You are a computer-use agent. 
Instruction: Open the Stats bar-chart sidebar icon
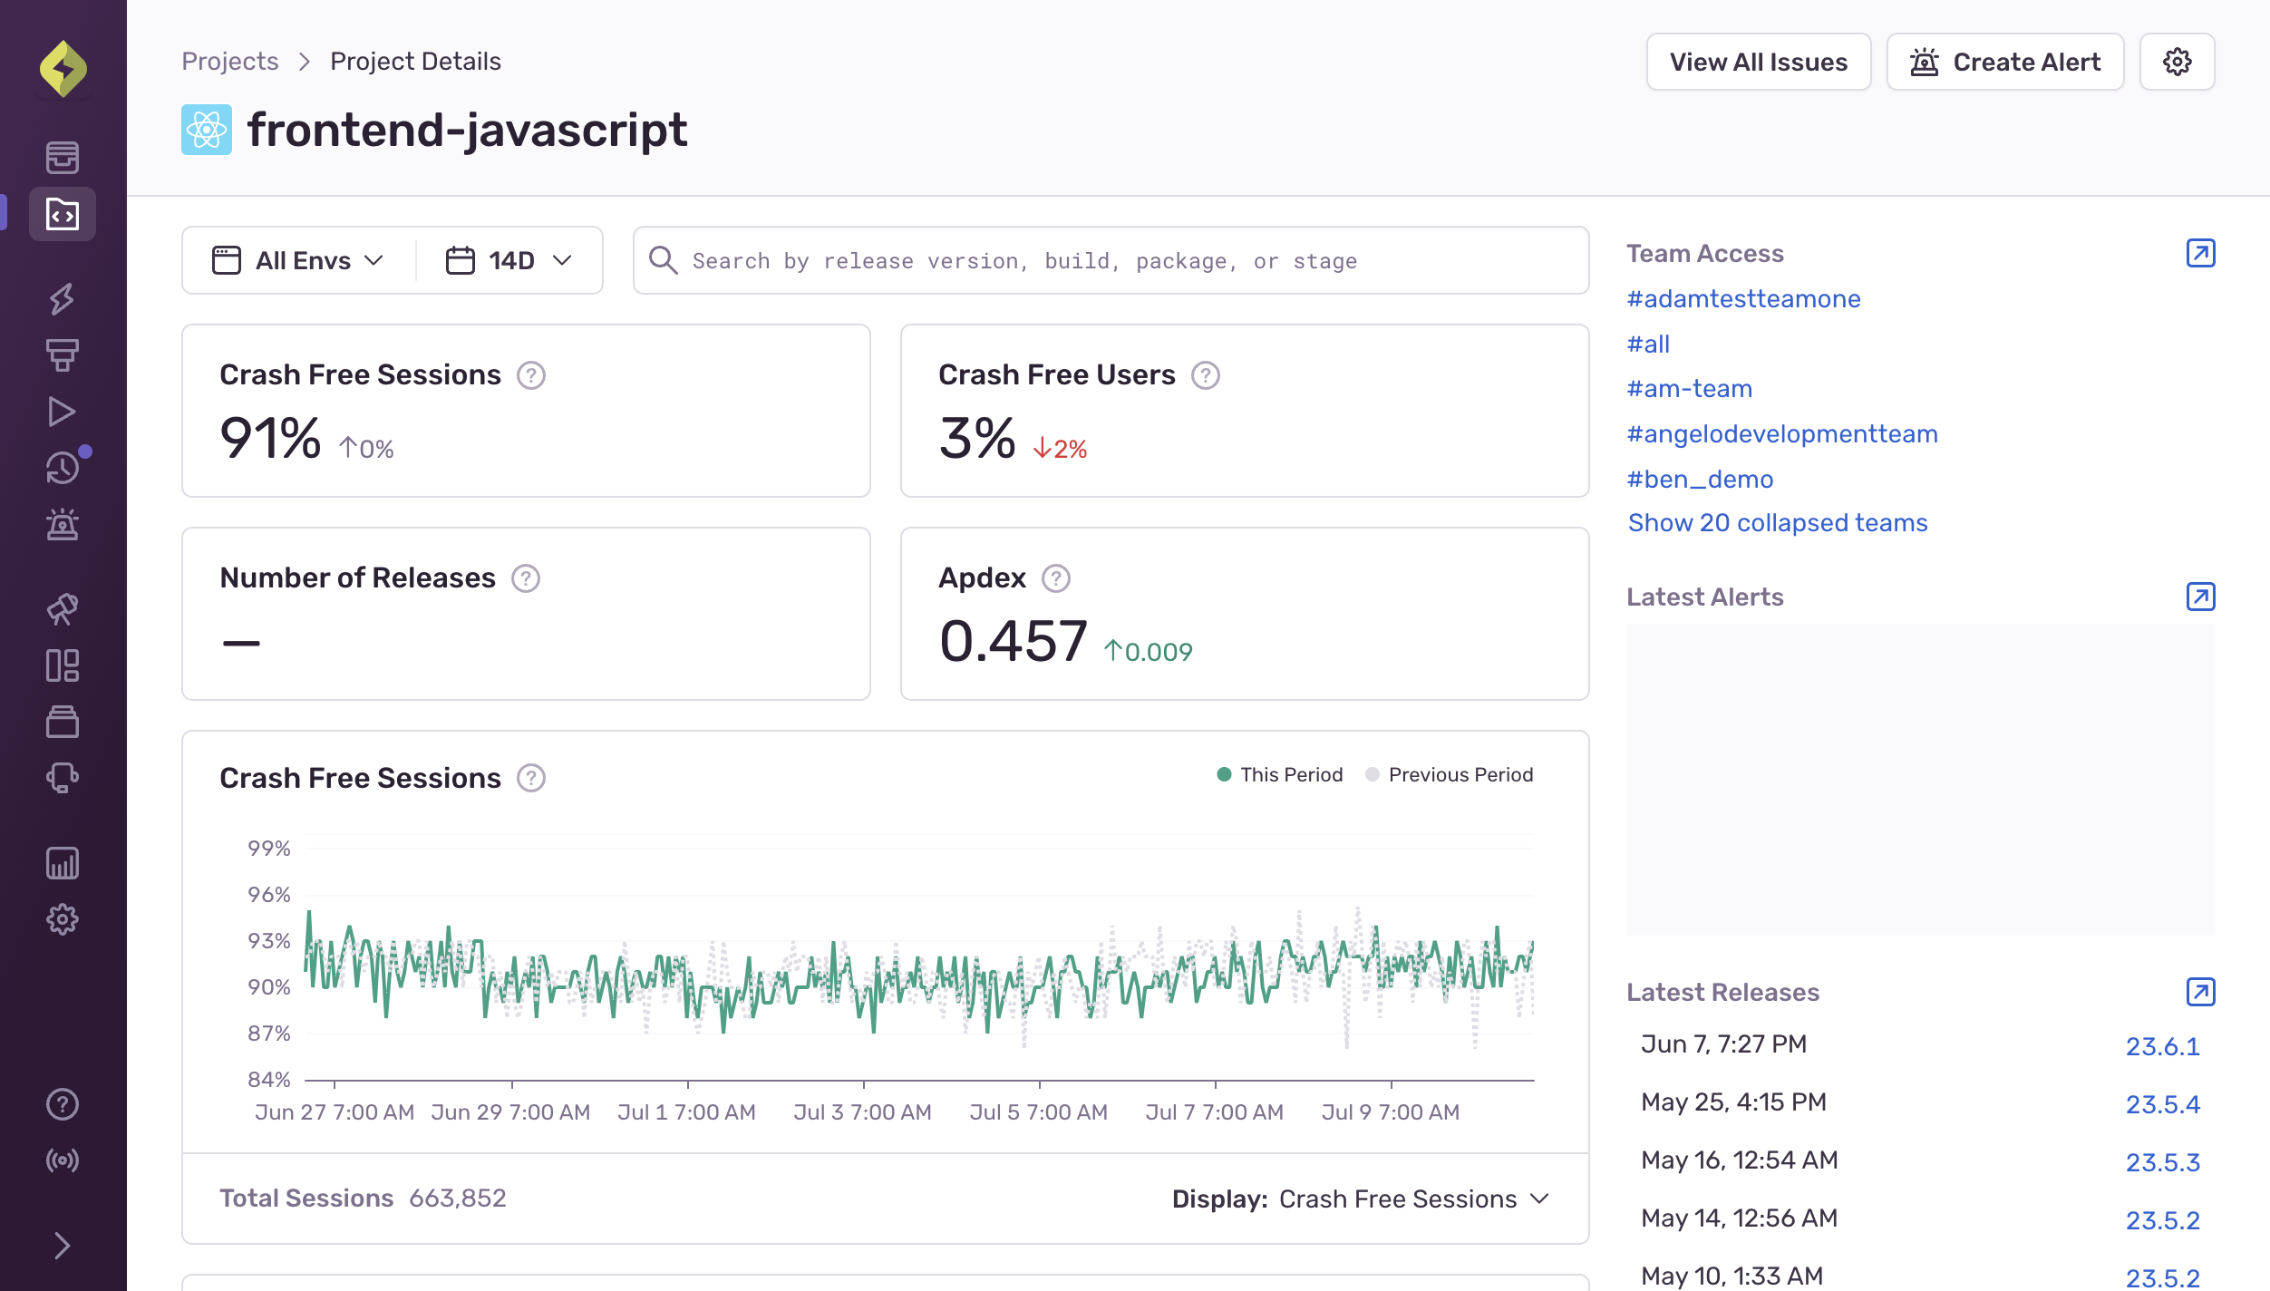(x=63, y=863)
